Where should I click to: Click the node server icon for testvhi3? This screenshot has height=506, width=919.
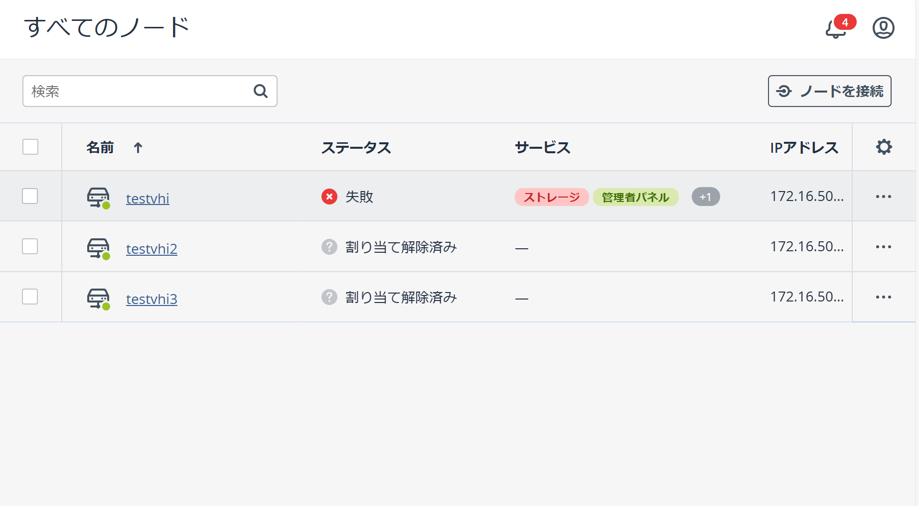[99, 299]
